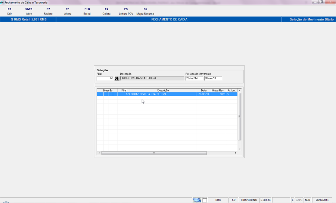Click the F10 Exclui toolbar button

coord(87,11)
